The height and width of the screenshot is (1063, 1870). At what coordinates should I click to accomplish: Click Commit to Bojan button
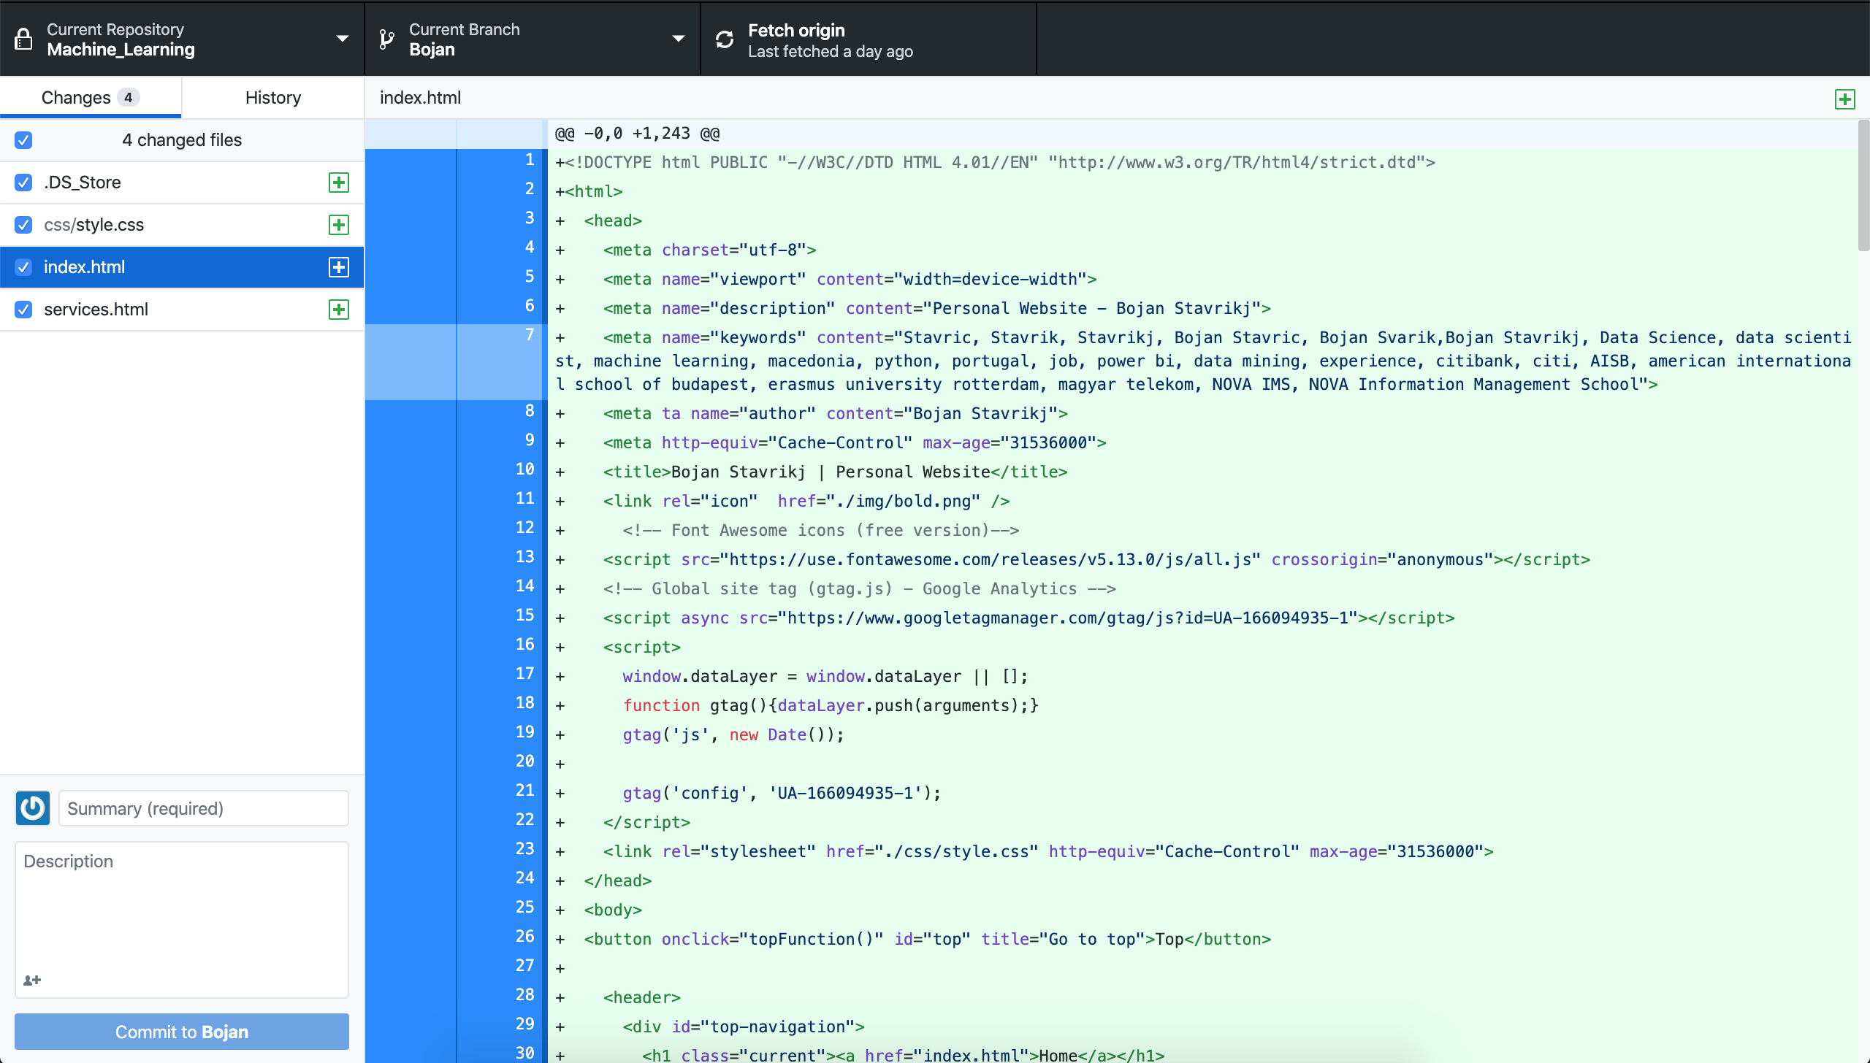[182, 1032]
